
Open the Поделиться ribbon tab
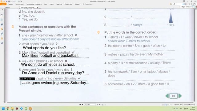[68, 4]
